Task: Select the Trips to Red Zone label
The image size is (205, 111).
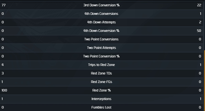Action: pos(101,65)
